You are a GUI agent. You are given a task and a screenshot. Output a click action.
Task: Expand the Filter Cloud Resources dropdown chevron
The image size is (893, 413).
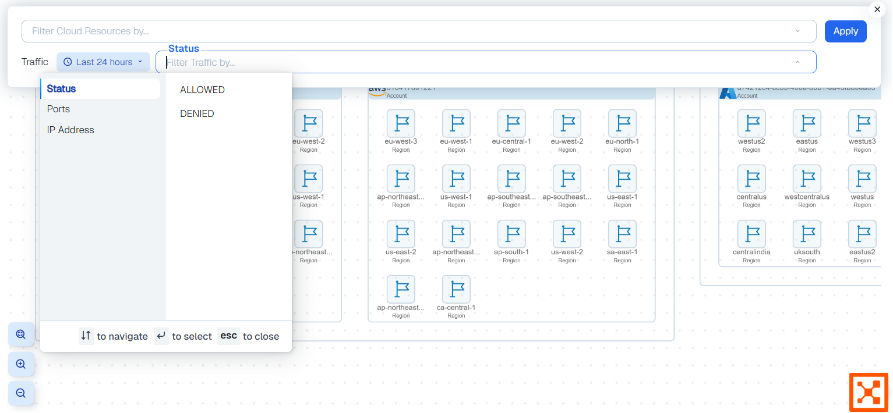[797, 31]
